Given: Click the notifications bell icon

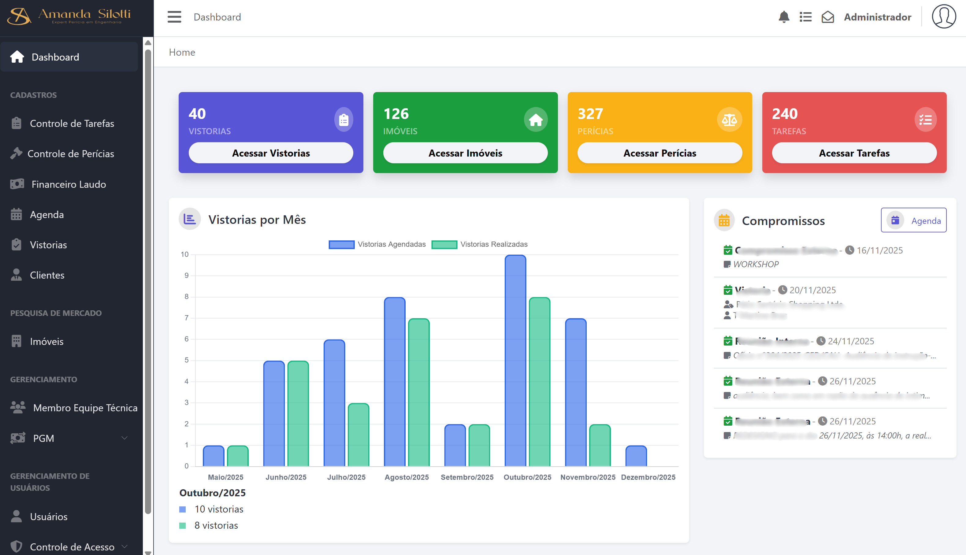Looking at the screenshot, I should coord(784,17).
